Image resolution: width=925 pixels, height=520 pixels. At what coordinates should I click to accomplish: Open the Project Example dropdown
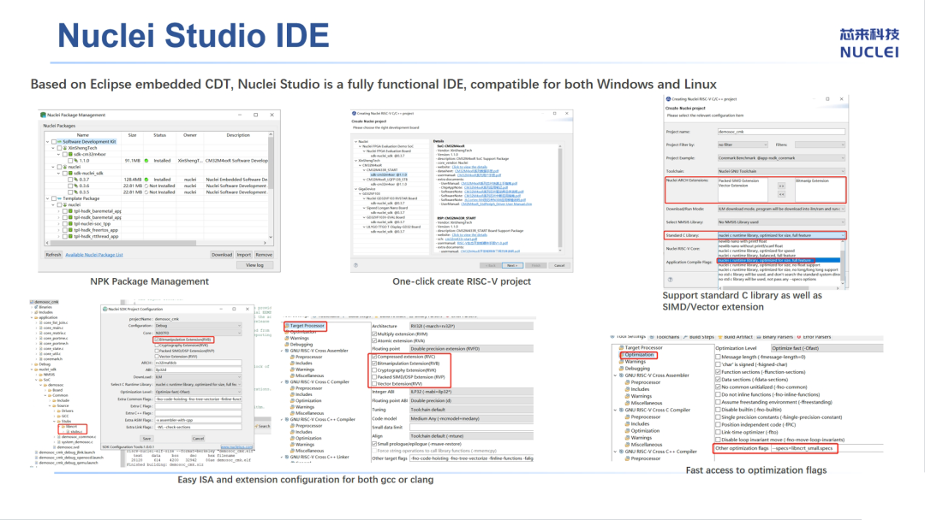781,158
